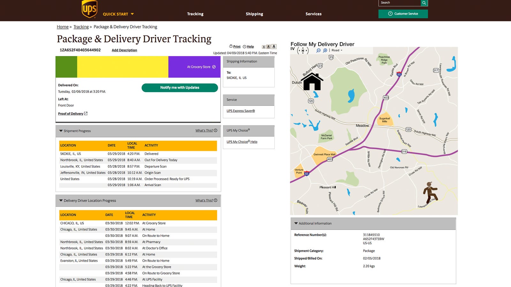Open the QUICK START dropdown
Viewport: 511px width, 287px height.
118,14
